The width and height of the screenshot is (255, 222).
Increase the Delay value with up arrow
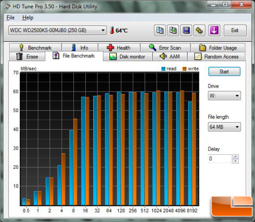[236, 157]
